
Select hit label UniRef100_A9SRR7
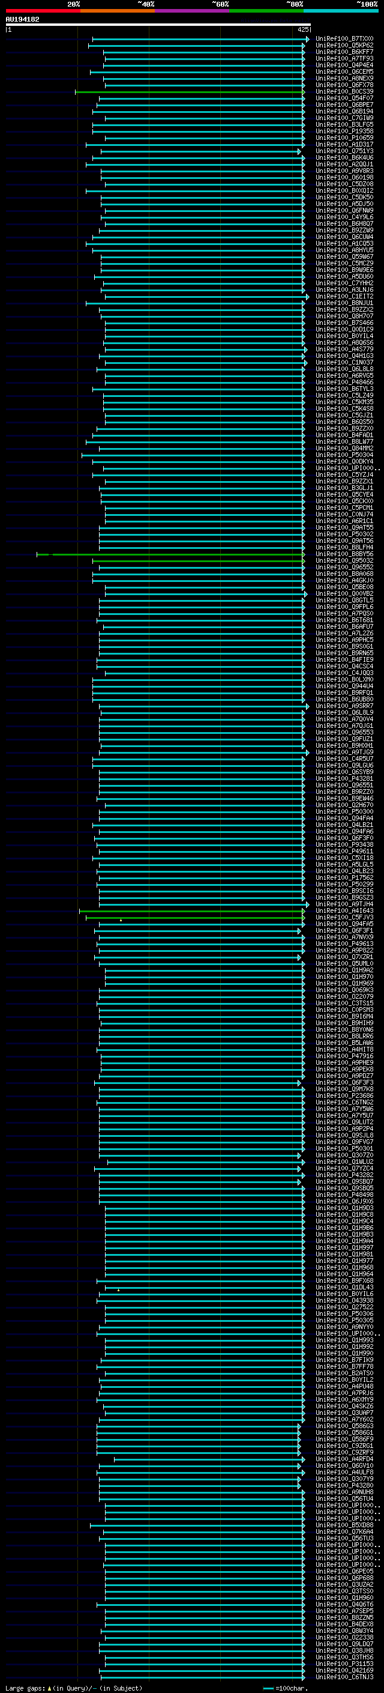344,706
